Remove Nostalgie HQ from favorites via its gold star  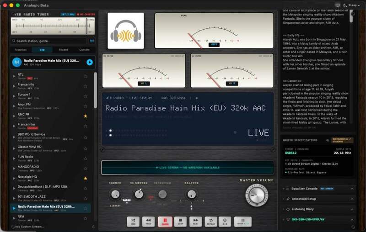(86, 179)
